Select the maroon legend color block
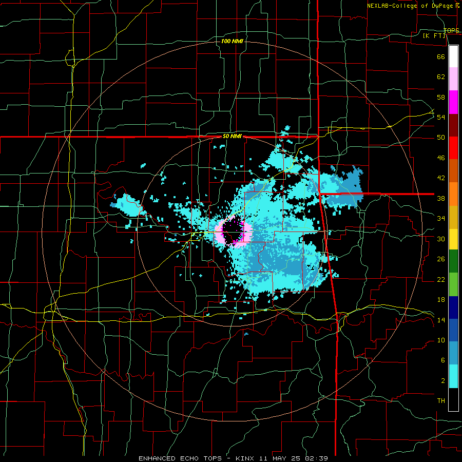Viewport: 462px width, 462px height. point(453,125)
